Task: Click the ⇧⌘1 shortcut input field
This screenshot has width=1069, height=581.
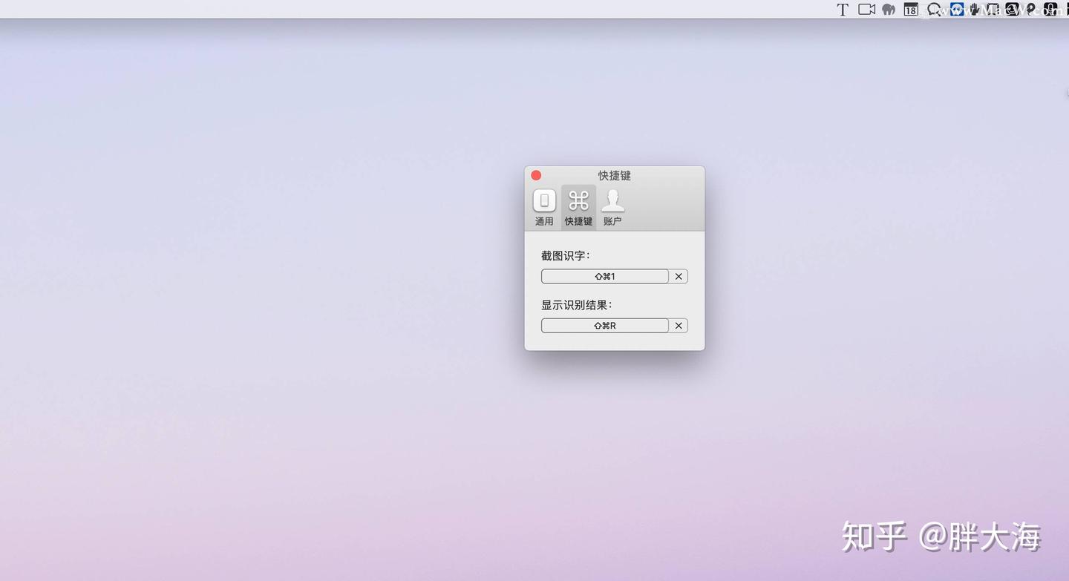Action: coord(604,276)
